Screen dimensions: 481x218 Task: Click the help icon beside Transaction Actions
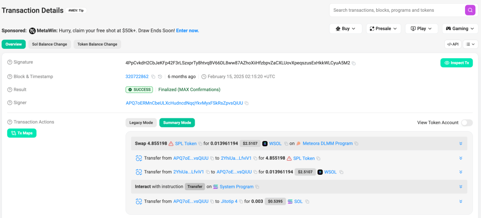click(x=10, y=122)
